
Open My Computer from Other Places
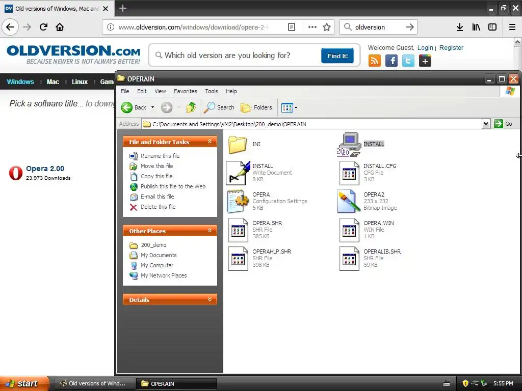157,265
